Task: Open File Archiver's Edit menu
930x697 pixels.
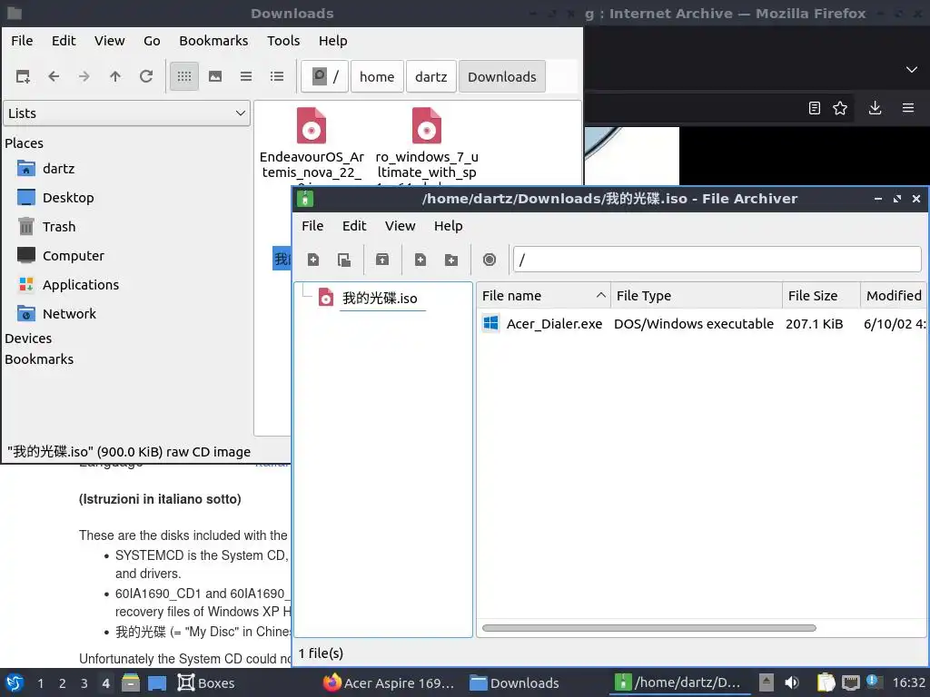Action: click(354, 226)
